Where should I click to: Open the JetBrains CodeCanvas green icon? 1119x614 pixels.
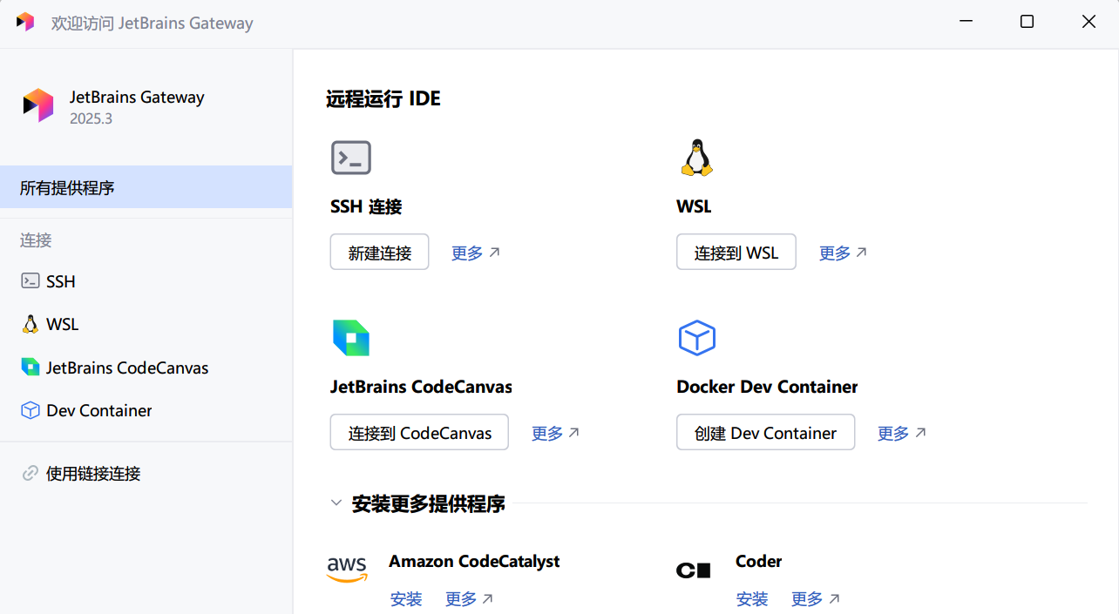click(350, 338)
